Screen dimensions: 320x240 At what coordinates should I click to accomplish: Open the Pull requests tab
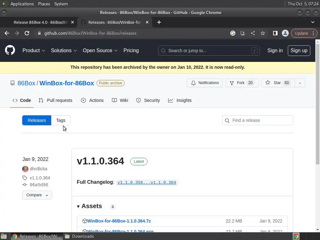pos(56,100)
